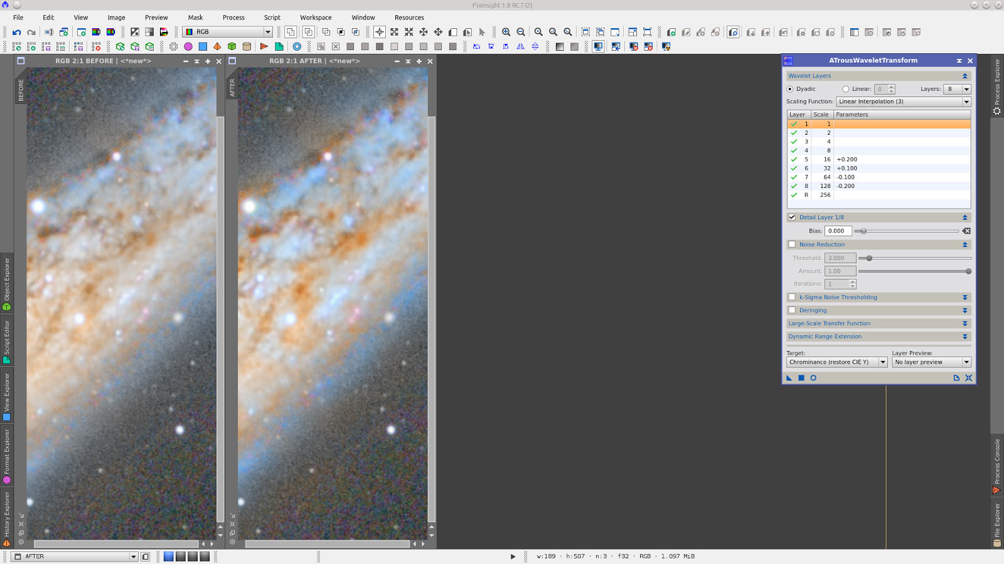This screenshot has width=1004, height=564.
Task: Apply the ATrousWaveletTransform with the square Apply icon
Action: click(x=802, y=378)
